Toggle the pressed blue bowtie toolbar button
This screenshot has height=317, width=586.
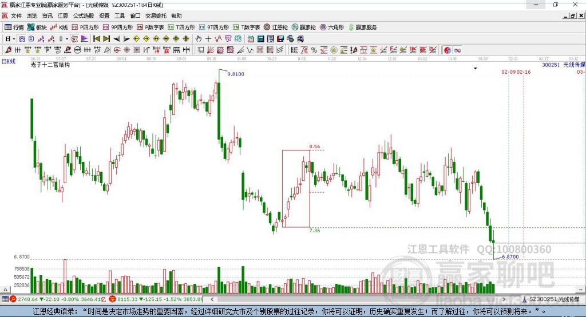coord(22,39)
